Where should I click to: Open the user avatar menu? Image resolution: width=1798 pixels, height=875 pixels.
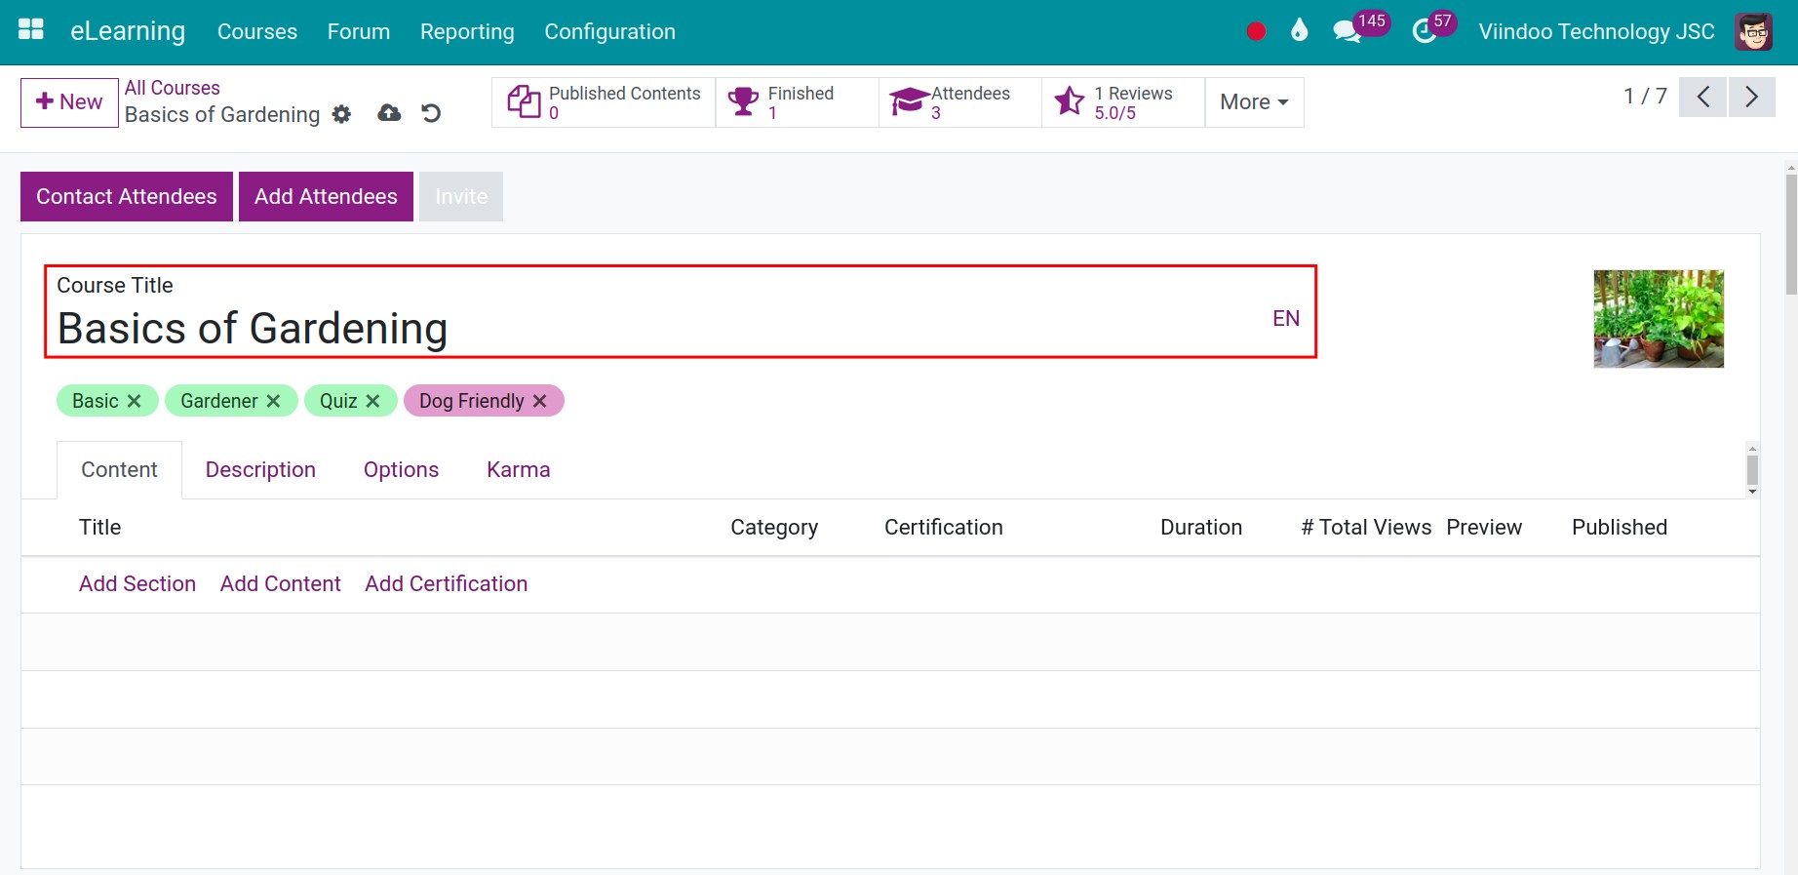click(x=1753, y=32)
